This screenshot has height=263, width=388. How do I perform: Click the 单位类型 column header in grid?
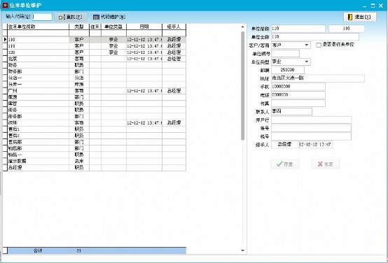pos(113,27)
